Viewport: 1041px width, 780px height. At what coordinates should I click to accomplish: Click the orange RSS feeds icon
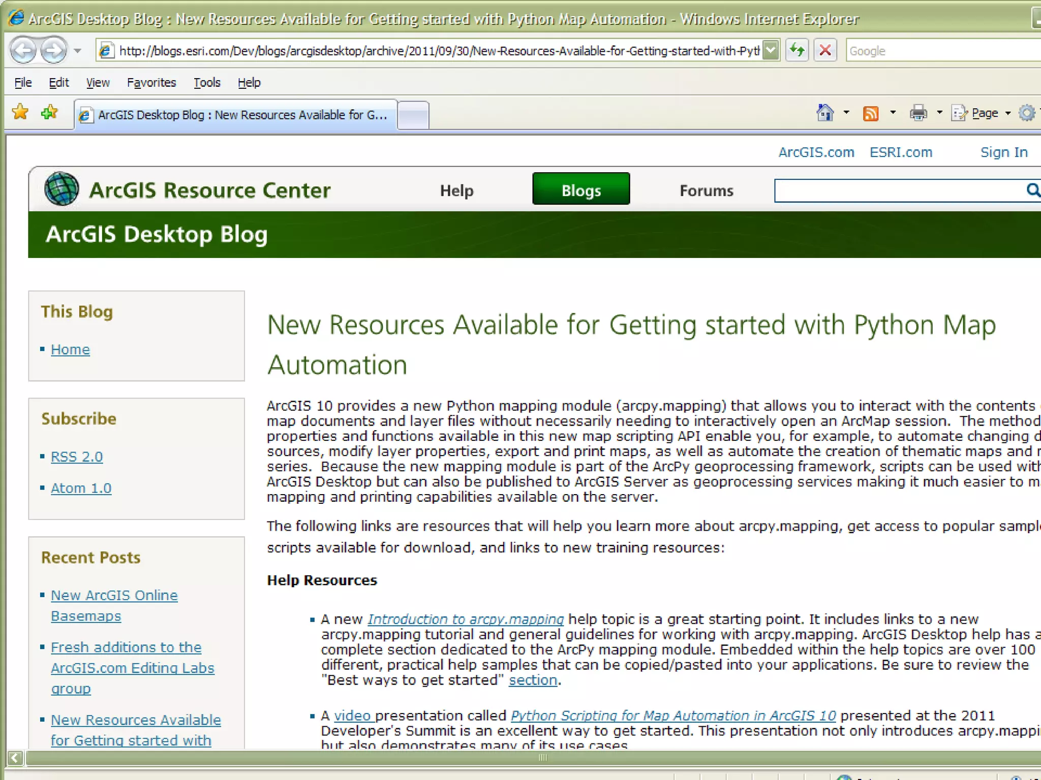(x=871, y=113)
